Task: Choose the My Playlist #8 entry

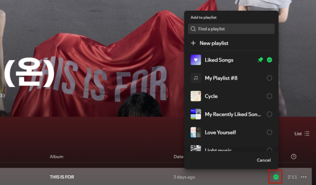Action: (x=221, y=78)
